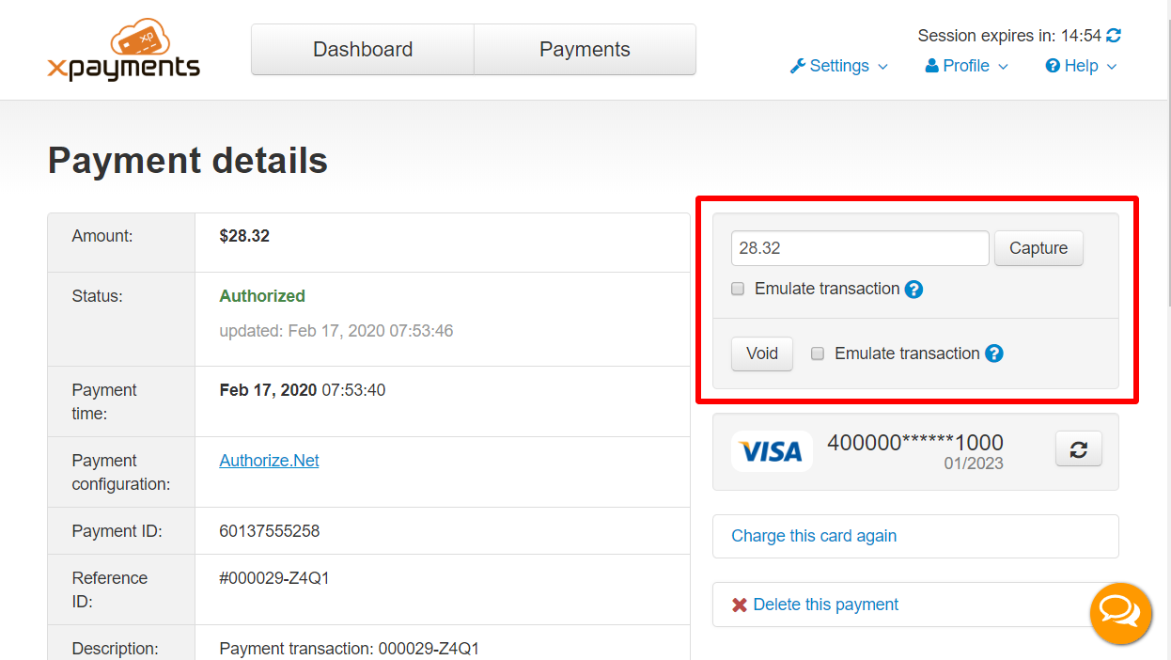Select the card expiry 01/2023
This screenshot has width=1171, height=660.
pyautogui.click(x=974, y=464)
